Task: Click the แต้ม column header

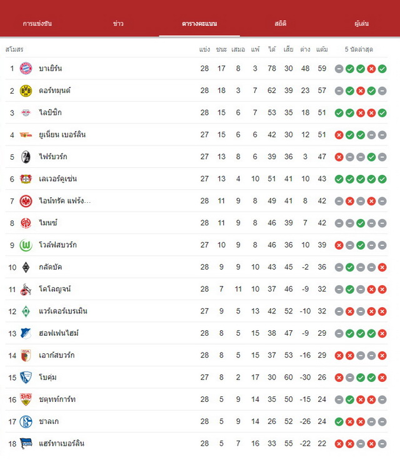Action: 322,49
